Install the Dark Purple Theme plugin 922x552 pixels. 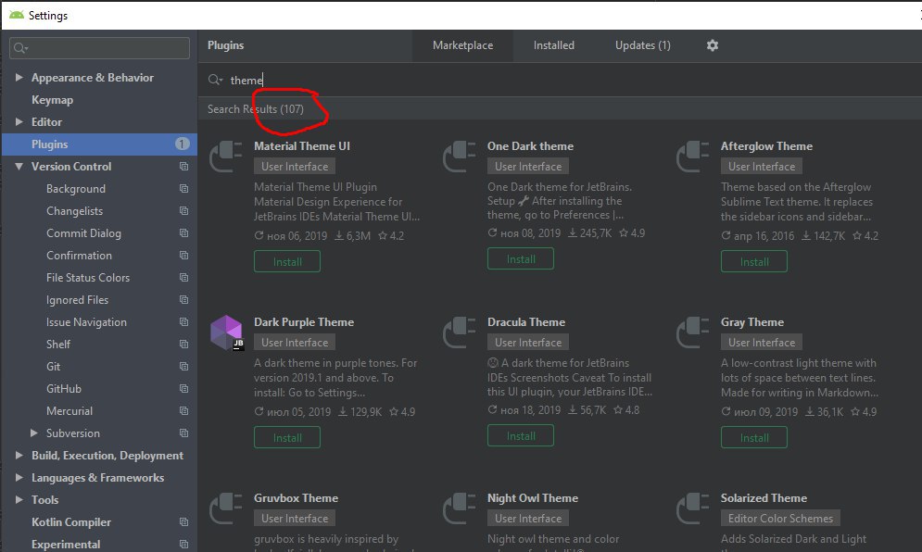[x=287, y=437]
